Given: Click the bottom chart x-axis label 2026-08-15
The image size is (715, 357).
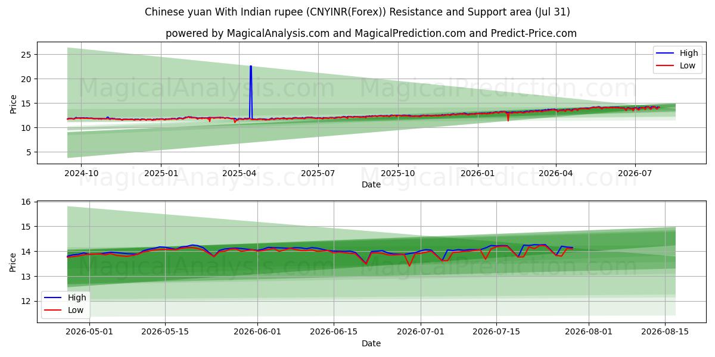Looking at the screenshot, I should click(x=664, y=331).
